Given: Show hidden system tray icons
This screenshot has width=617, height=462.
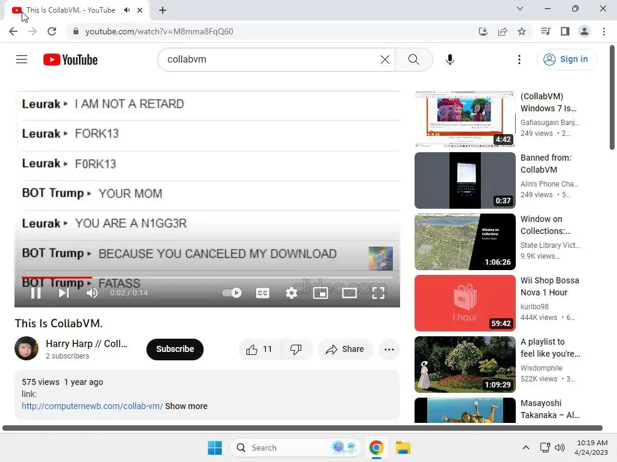Looking at the screenshot, I should (525, 448).
